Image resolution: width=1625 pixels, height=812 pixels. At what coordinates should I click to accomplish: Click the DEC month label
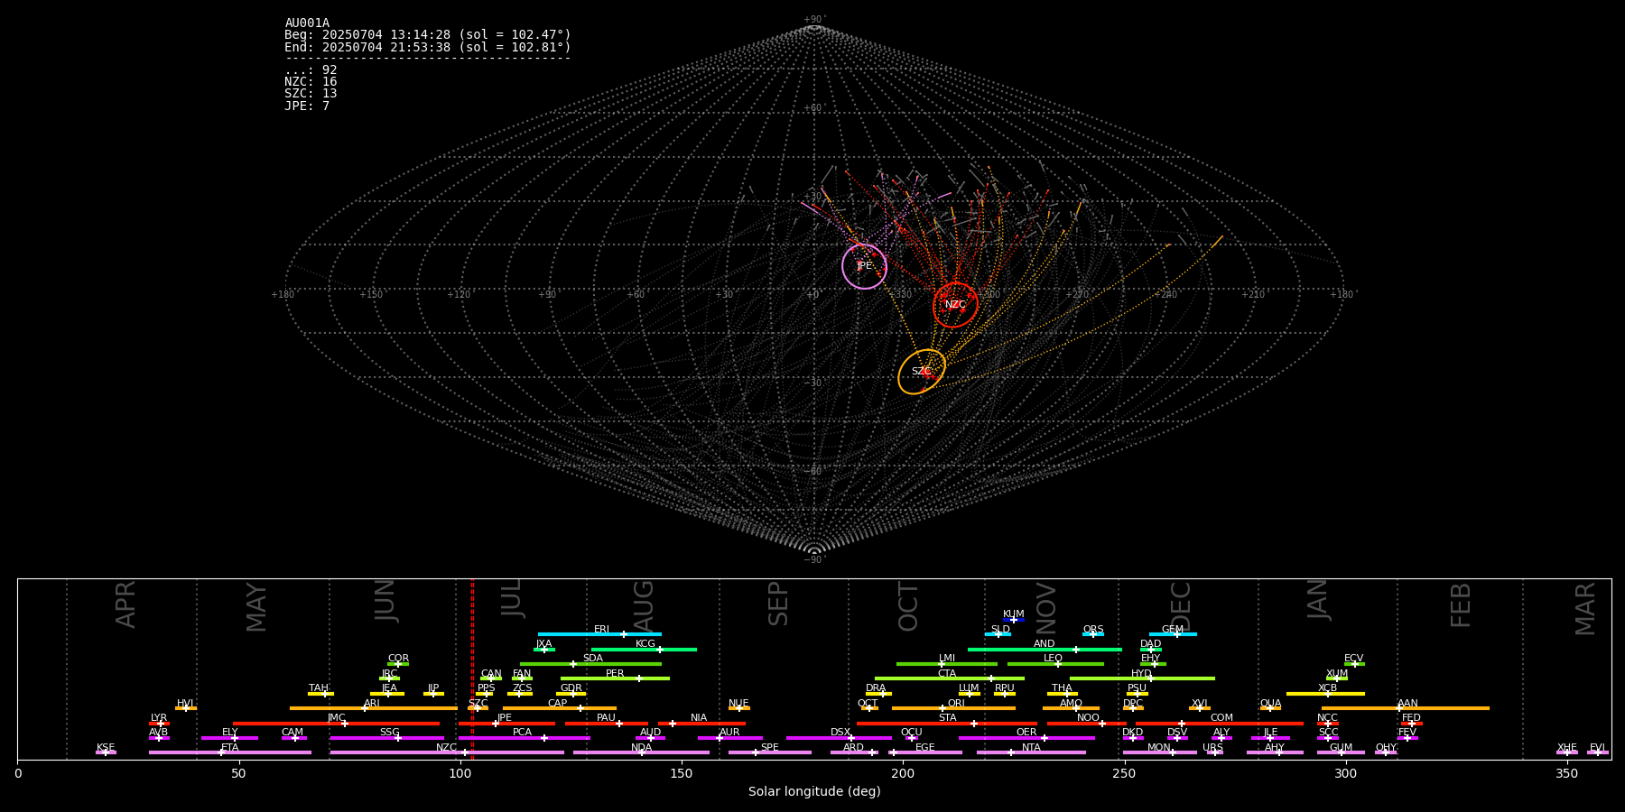[x=1181, y=605]
